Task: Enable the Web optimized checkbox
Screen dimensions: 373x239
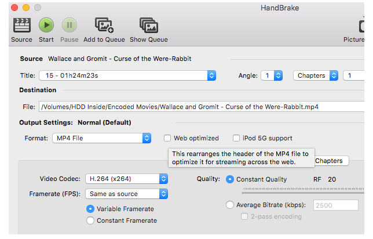Action: 167,139
